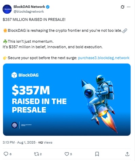The image size is (135, 161).
Task: Open the 112 Views count
Action: (x=45, y=143)
